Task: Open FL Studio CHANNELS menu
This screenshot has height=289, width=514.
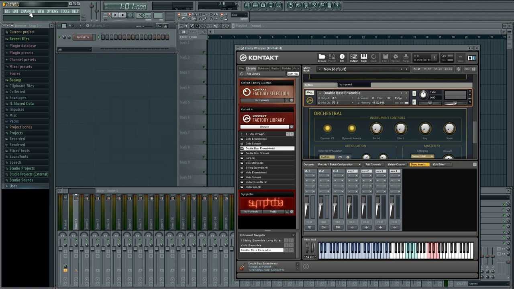Action: [28, 11]
